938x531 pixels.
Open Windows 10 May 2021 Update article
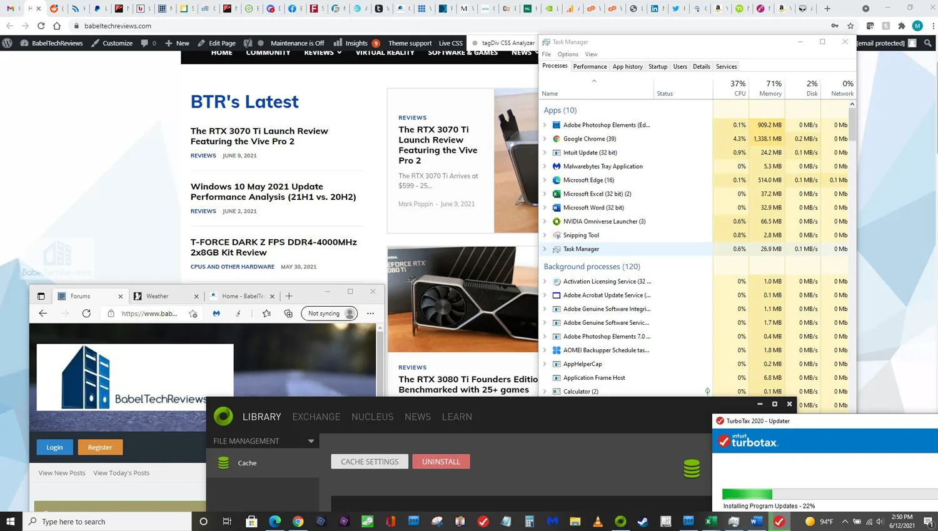273,191
